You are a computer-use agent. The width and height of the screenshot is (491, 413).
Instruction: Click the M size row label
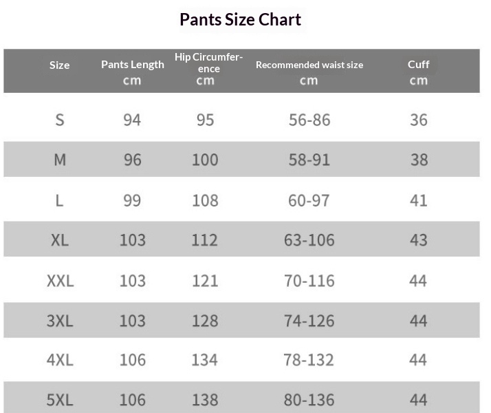tap(60, 160)
